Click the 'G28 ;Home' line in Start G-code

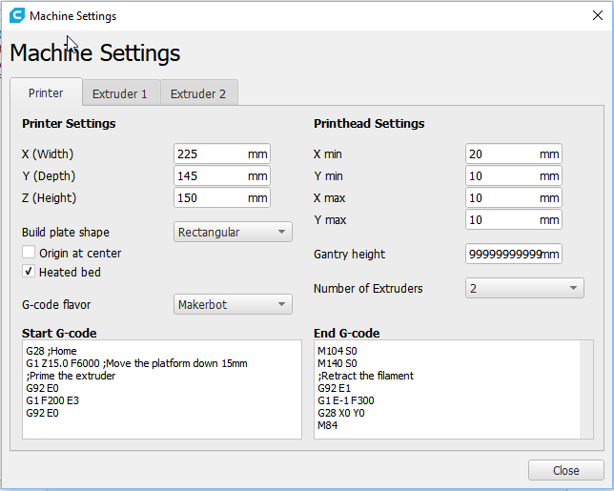click(x=51, y=351)
